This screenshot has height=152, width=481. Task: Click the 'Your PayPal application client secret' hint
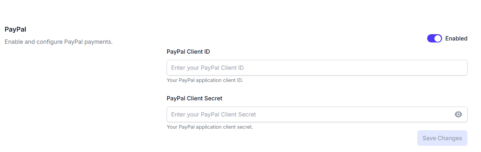(210, 127)
